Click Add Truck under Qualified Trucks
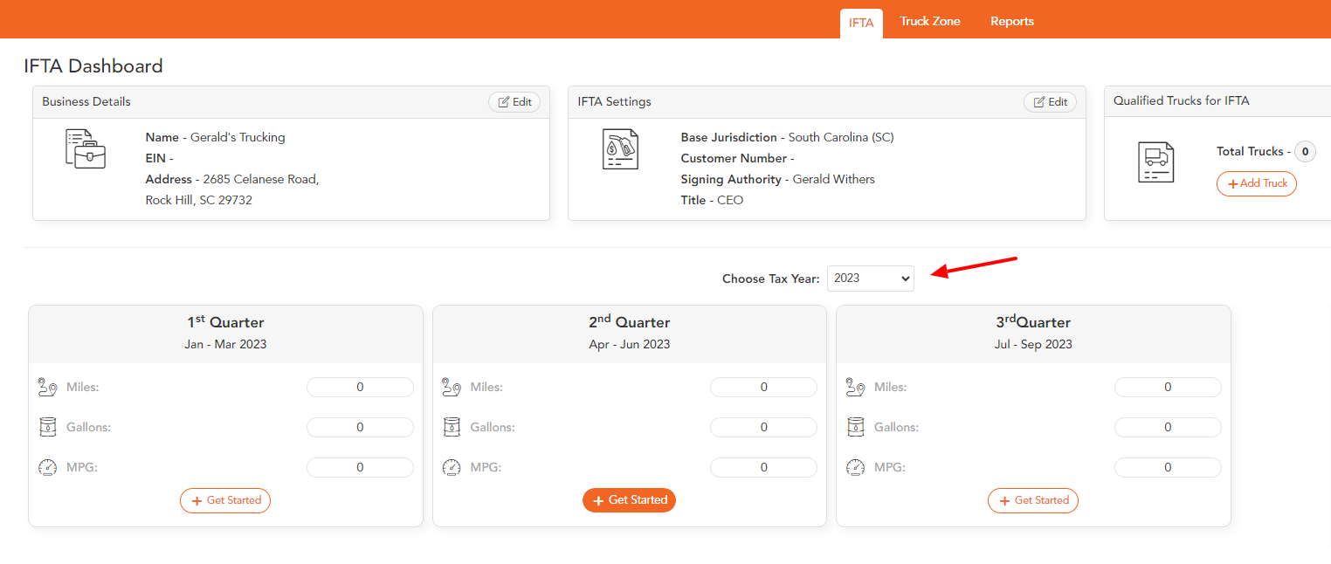 [x=1257, y=183]
